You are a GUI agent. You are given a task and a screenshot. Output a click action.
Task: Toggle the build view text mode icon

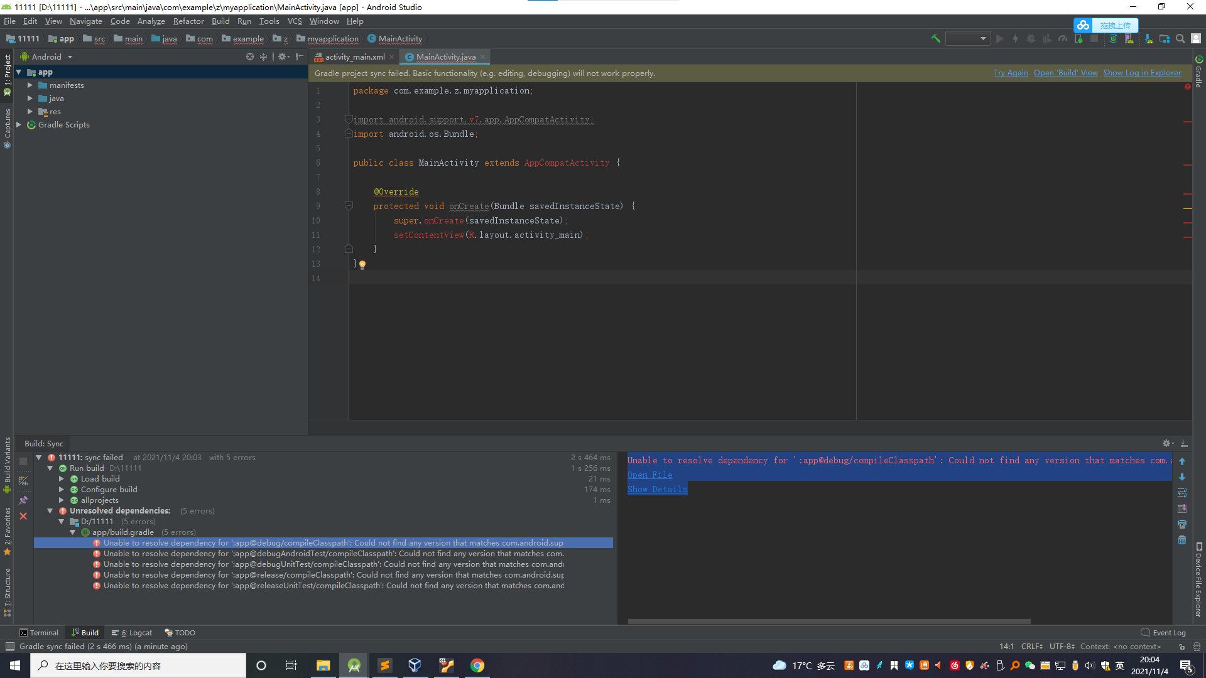point(23,481)
